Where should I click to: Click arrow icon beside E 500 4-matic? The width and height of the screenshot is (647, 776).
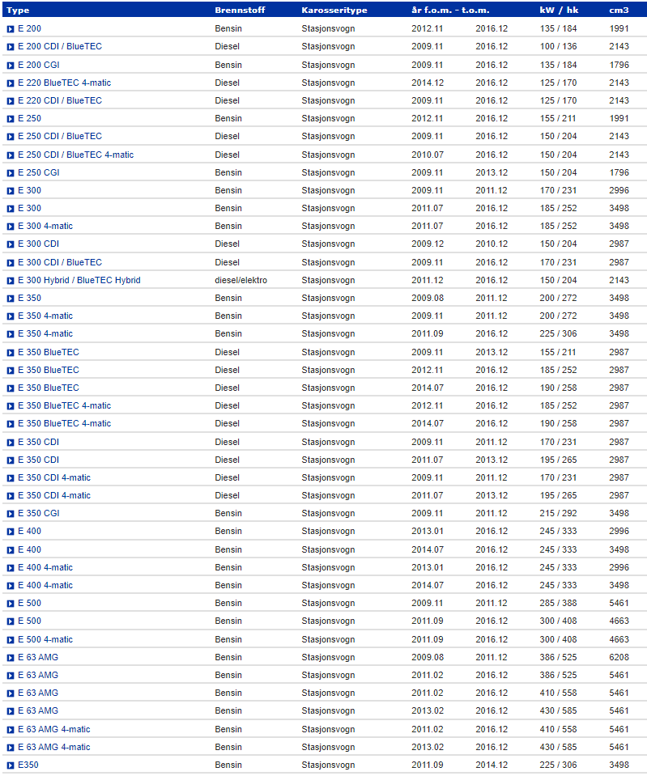point(11,640)
